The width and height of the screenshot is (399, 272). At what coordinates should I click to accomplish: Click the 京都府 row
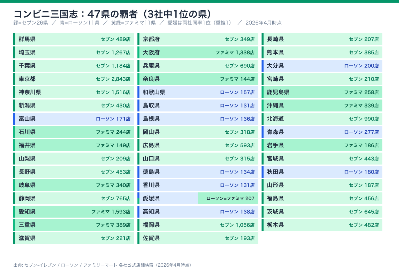(198, 39)
